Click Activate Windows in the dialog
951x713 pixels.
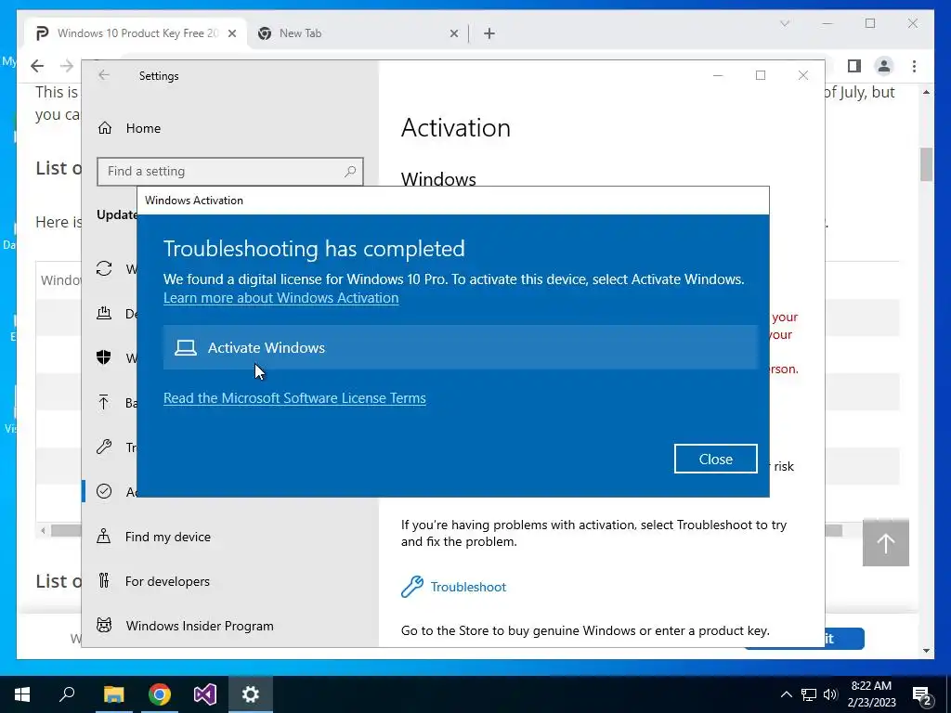(x=461, y=347)
